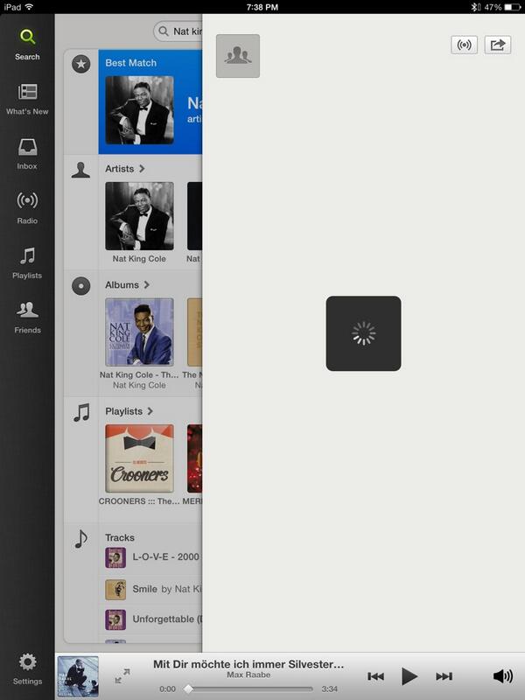
Task: Open the now playing album art
Action: (x=78, y=676)
